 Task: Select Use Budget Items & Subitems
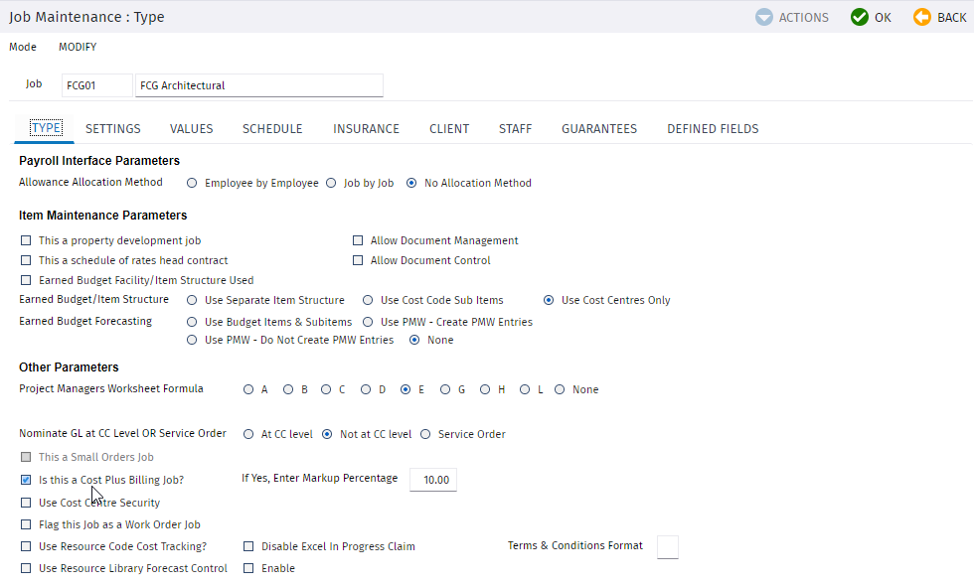point(192,322)
